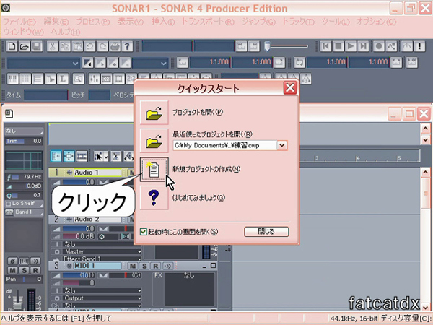Open the ファイル(F) menu
The image size is (433, 325).
pyautogui.click(x=19, y=22)
